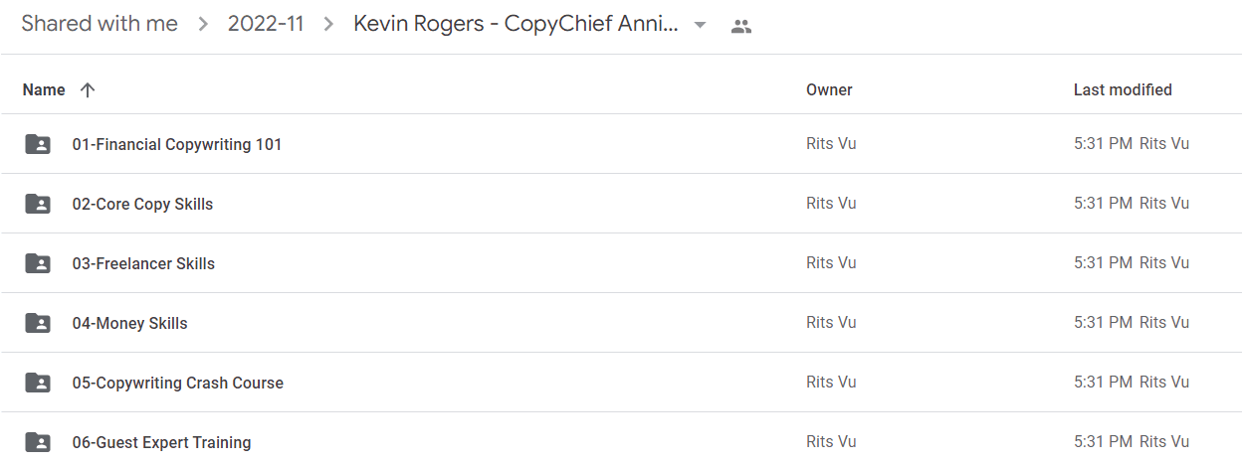Click the shared folder icon for 01-Financial Copywriting 101
This screenshot has height=464, width=1242.
click(x=38, y=144)
